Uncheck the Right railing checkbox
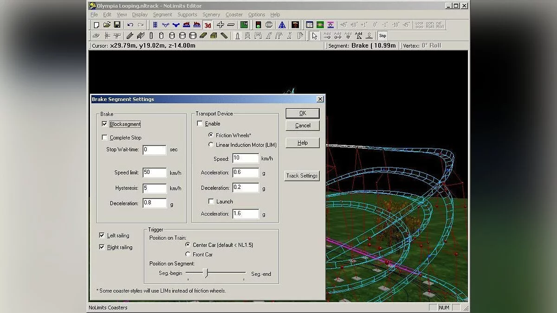This screenshot has width=557, height=313. [102, 247]
